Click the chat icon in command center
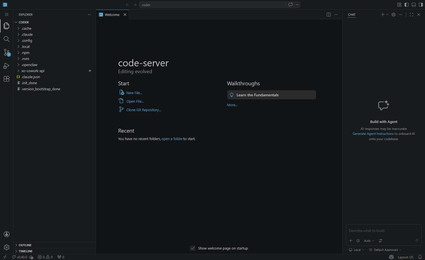This screenshot has height=260, width=425. pos(290,5)
